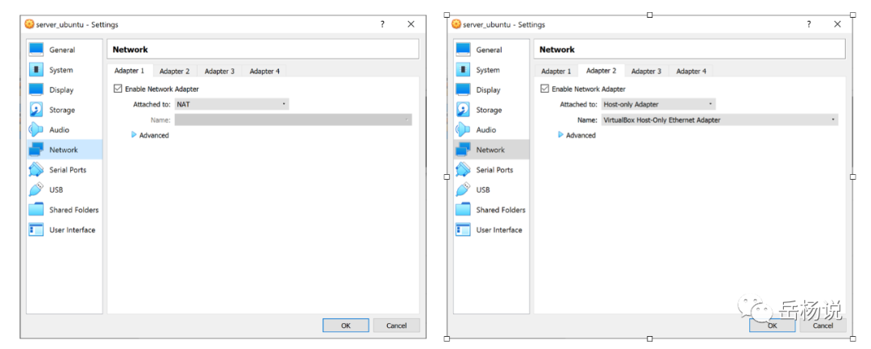Open the VirtualBox Host-Only Ethernet Adapter Name dropdown

tap(719, 120)
